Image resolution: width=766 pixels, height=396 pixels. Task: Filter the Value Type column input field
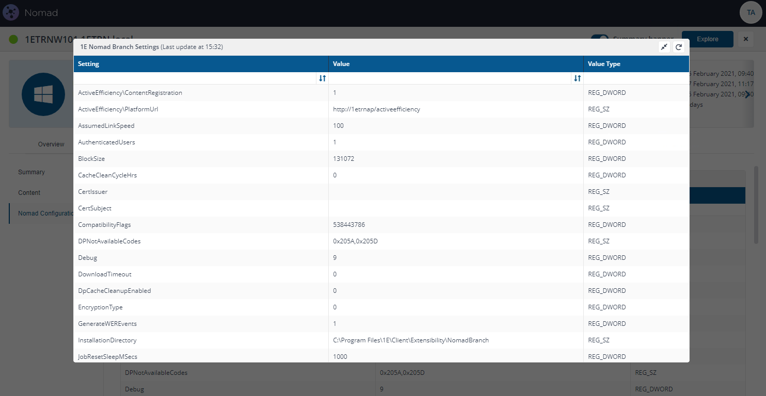636,78
